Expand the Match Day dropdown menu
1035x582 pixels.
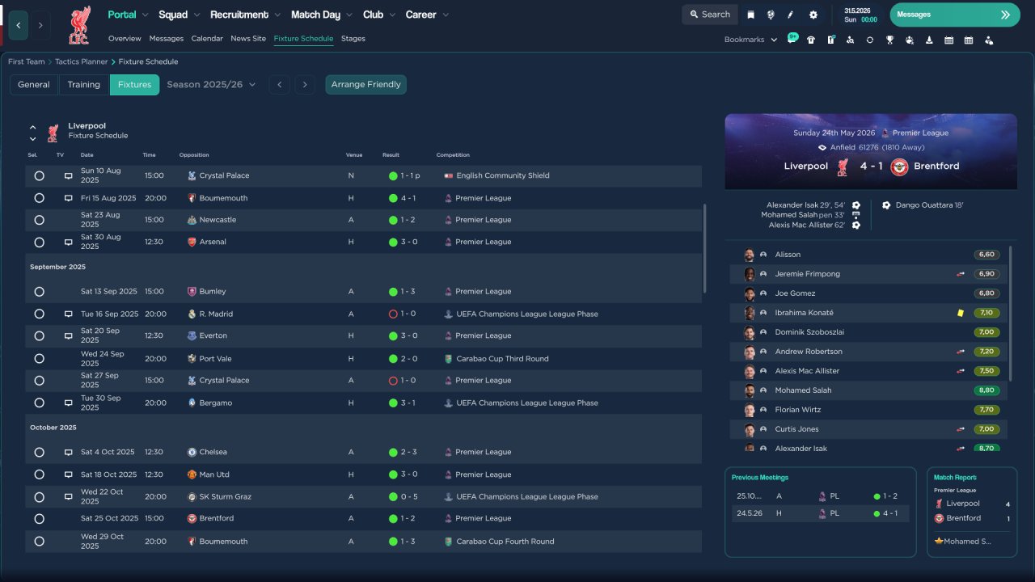pyautogui.click(x=322, y=15)
